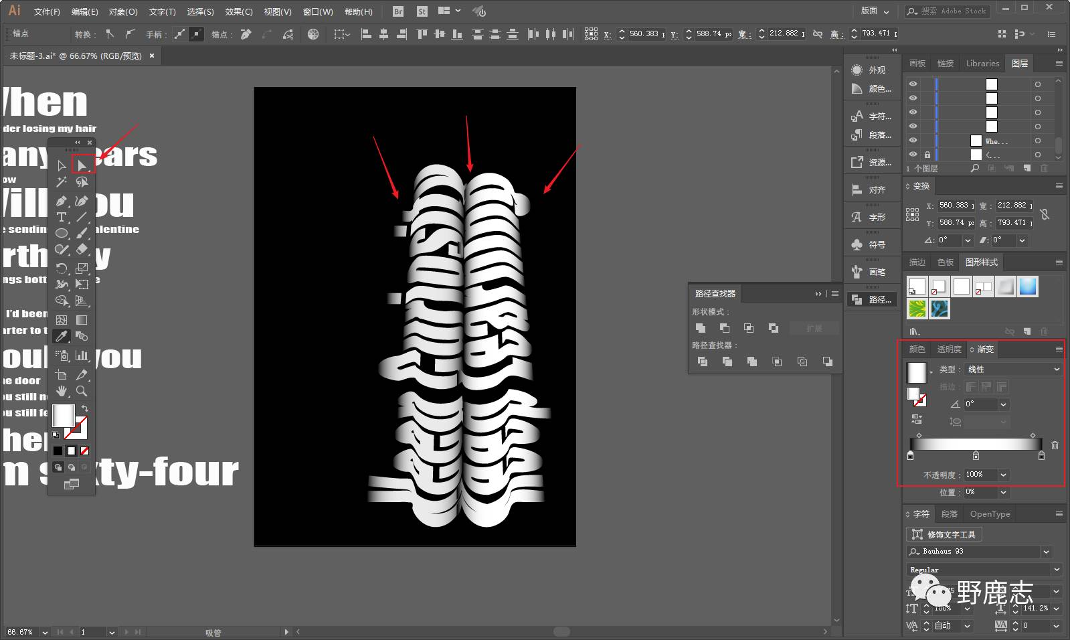Toggle constrain width and height proportions link

coord(1045,214)
